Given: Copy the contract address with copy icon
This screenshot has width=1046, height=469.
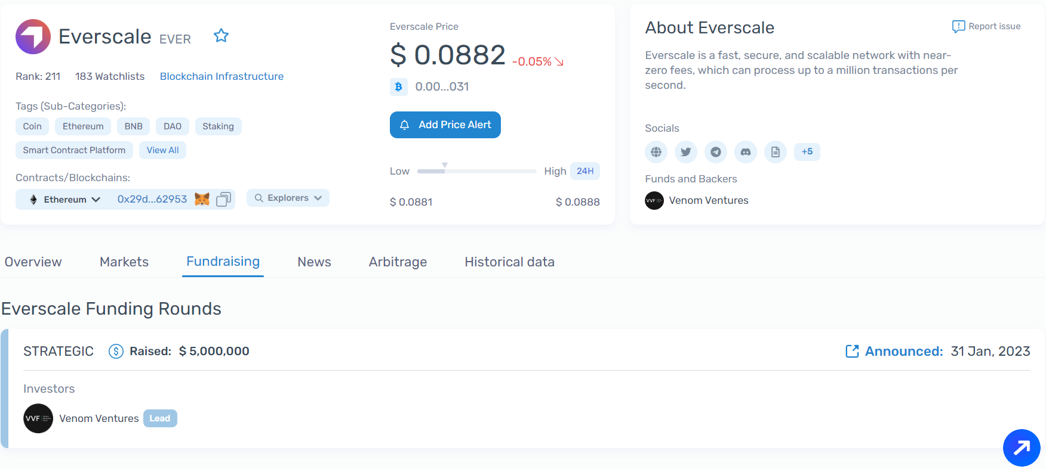Looking at the screenshot, I should click(223, 199).
